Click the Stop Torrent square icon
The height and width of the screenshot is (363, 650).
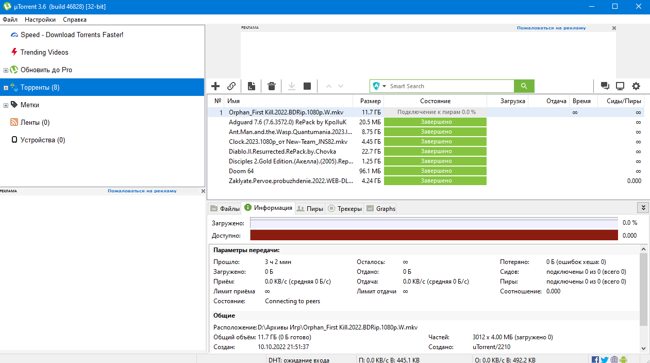307,86
